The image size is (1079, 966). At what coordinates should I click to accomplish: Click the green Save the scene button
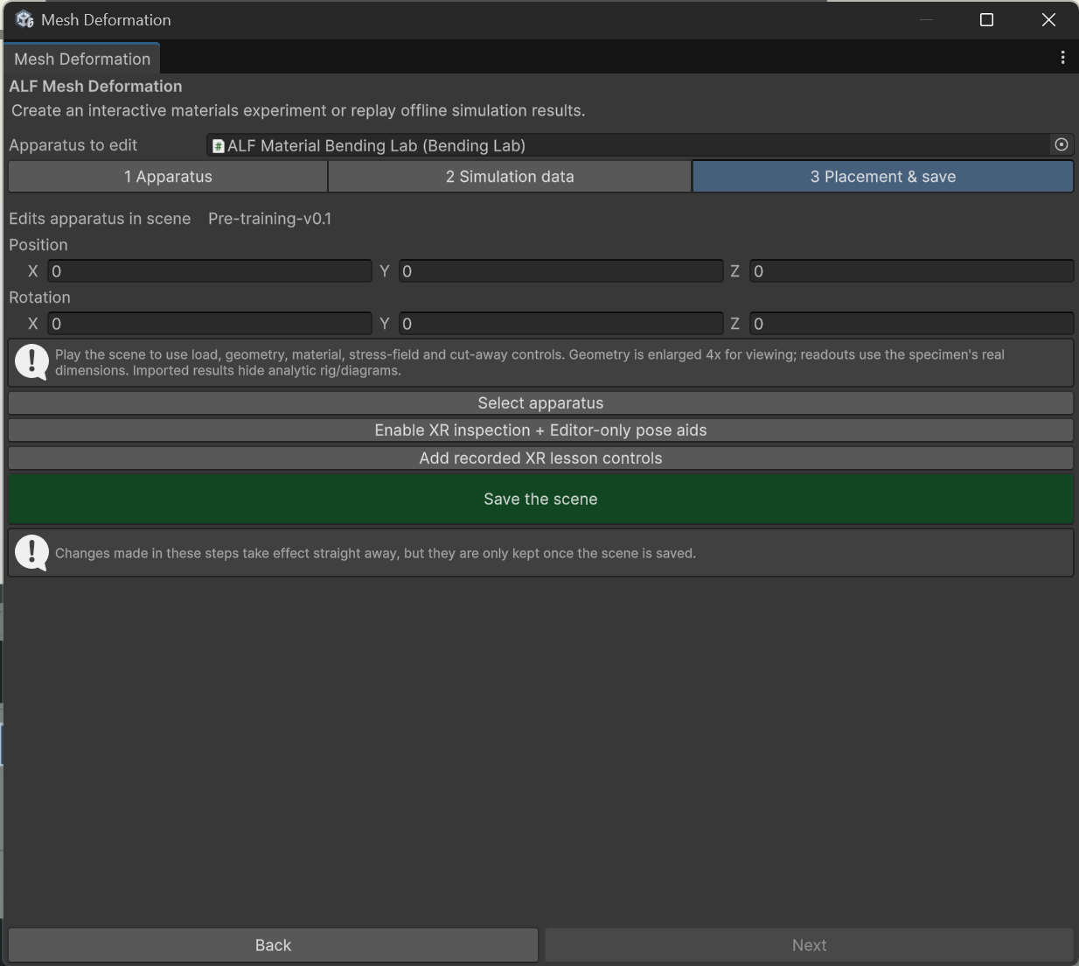point(540,499)
